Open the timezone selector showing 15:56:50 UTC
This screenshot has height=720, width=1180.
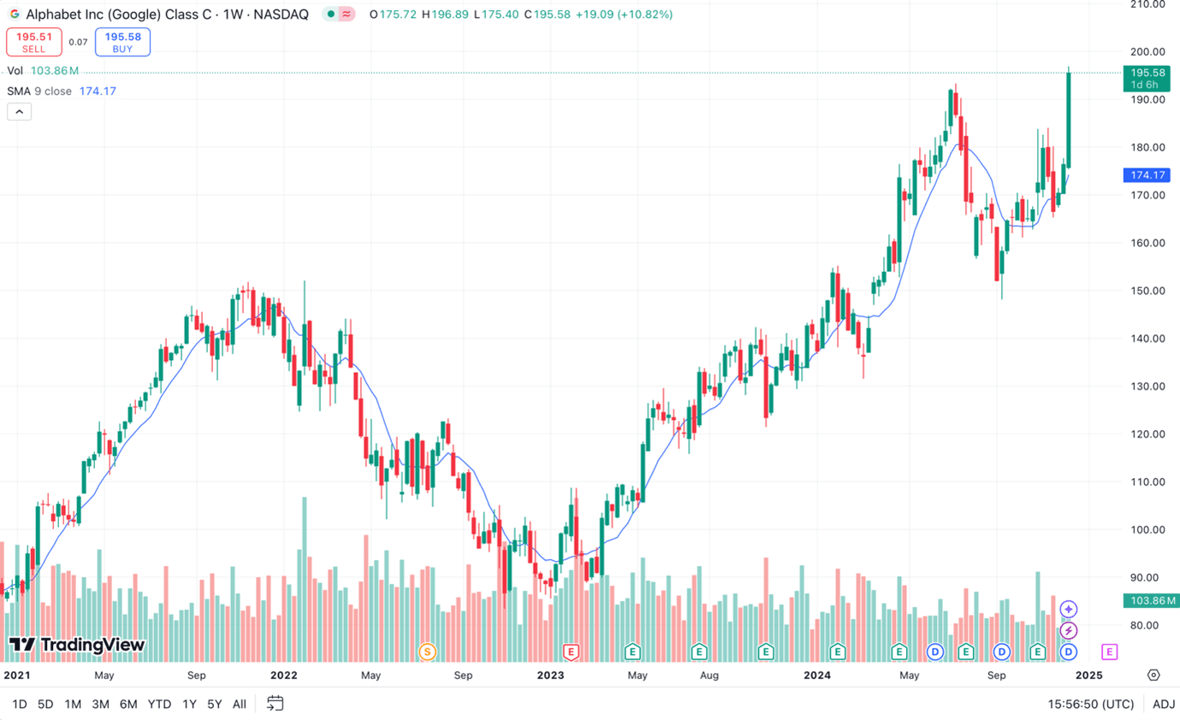[1091, 704]
